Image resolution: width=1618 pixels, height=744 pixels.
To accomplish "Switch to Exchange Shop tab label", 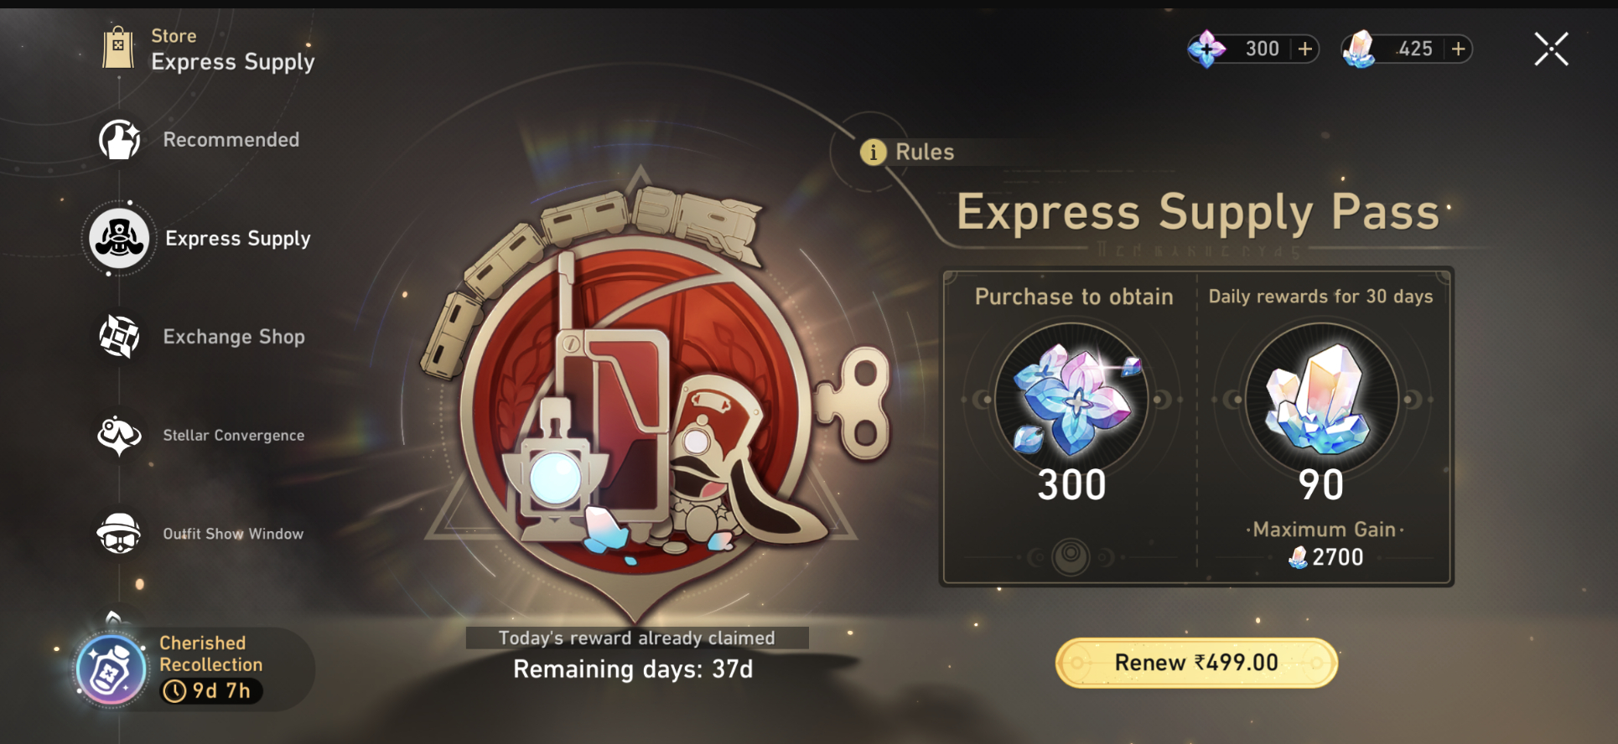I will point(234,337).
